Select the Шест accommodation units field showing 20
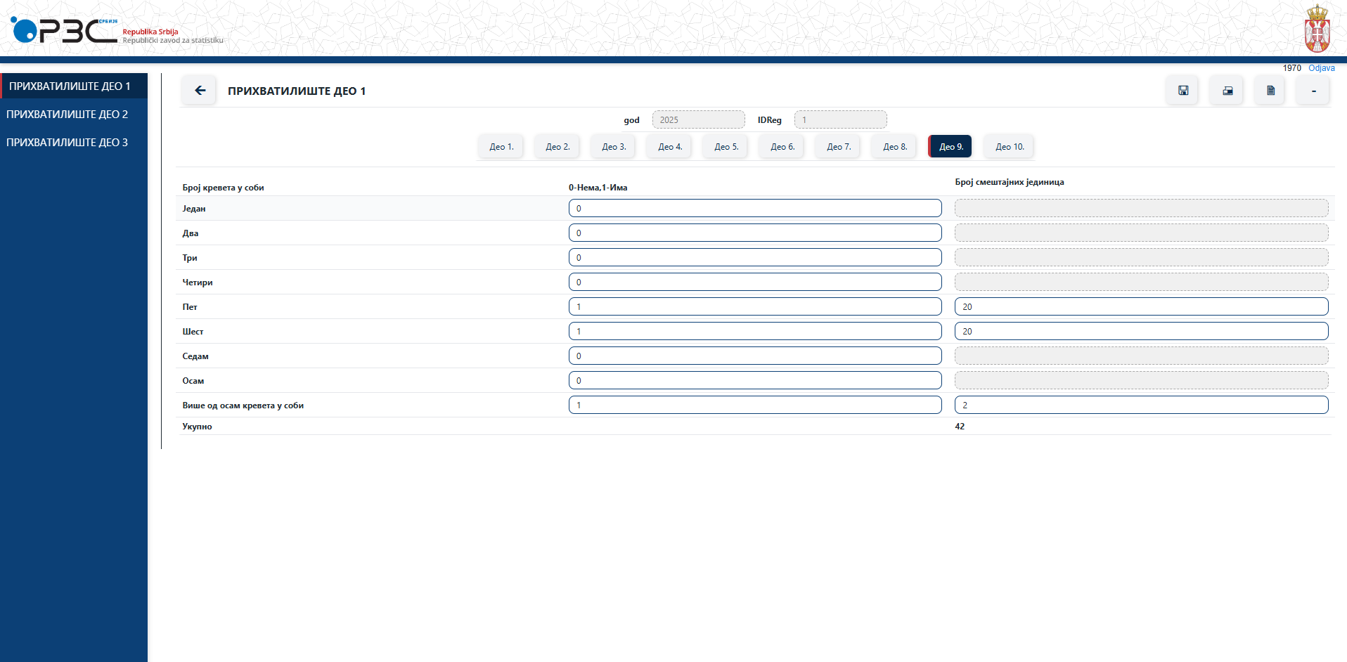Viewport: 1347px width, 662px height. (1141, 331)
